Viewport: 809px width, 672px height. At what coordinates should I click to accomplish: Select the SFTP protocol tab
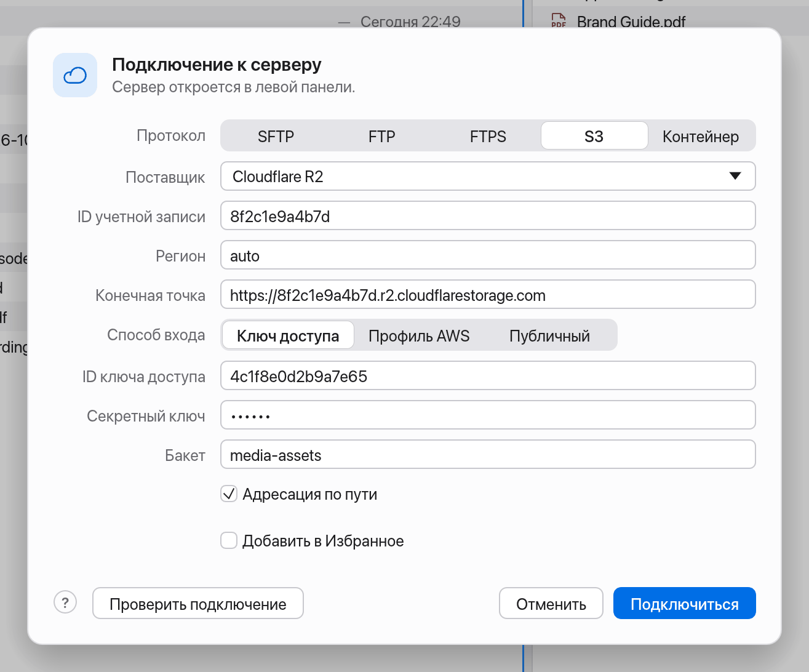pyautogui.click(x=276, y=136)
